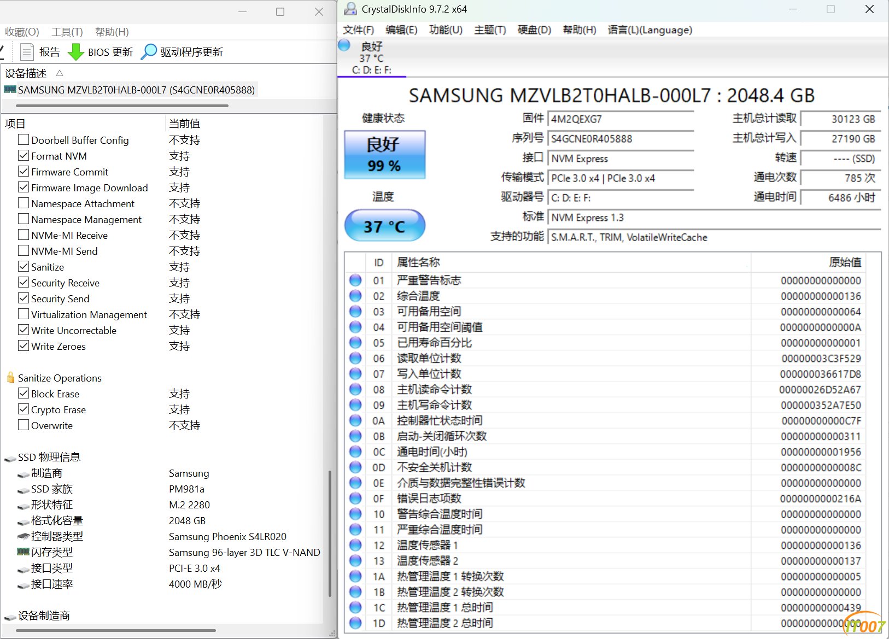This screenshot has width=889, height=639.
Task: Click status orb for 03 可用备用空间
Action: (355, 312)
